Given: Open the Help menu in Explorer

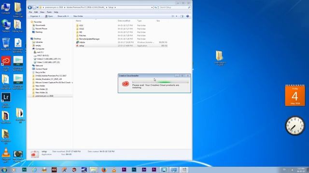Looking at the screenshot, I should 56,12.
